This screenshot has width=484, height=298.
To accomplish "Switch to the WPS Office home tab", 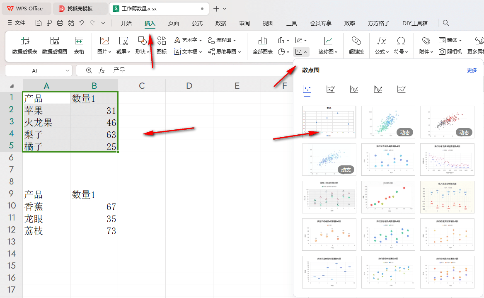I will click(27, 9).
